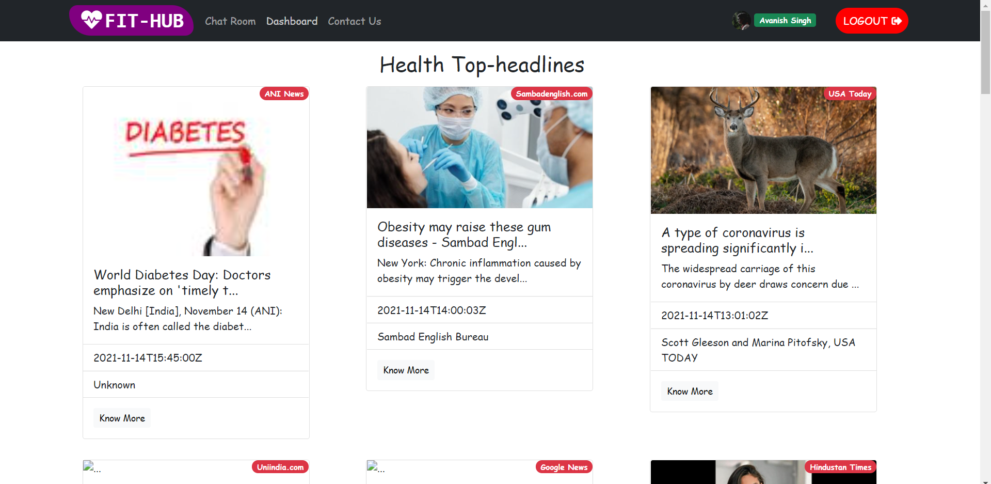Click the Sambadenglish.com source badge

click(x=551, y=93)
